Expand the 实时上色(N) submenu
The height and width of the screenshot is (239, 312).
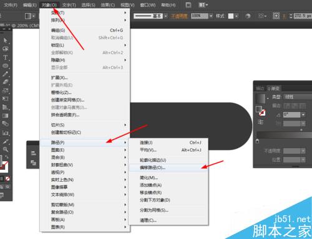point(85,180)
